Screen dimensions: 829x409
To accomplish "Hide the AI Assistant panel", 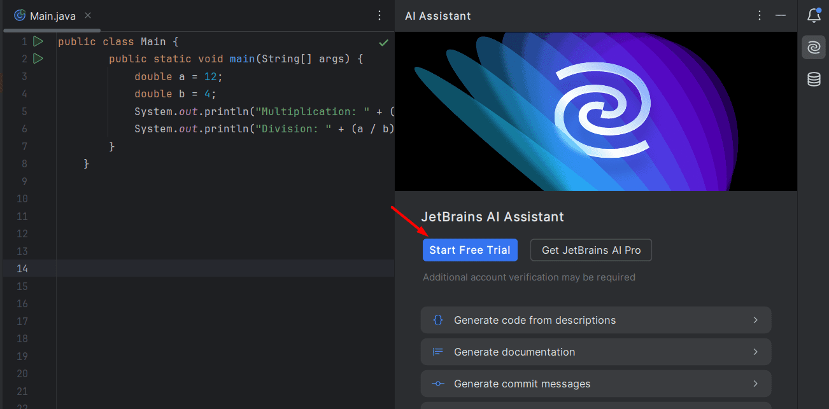I will pyautogui.click(x=781, y=15).
